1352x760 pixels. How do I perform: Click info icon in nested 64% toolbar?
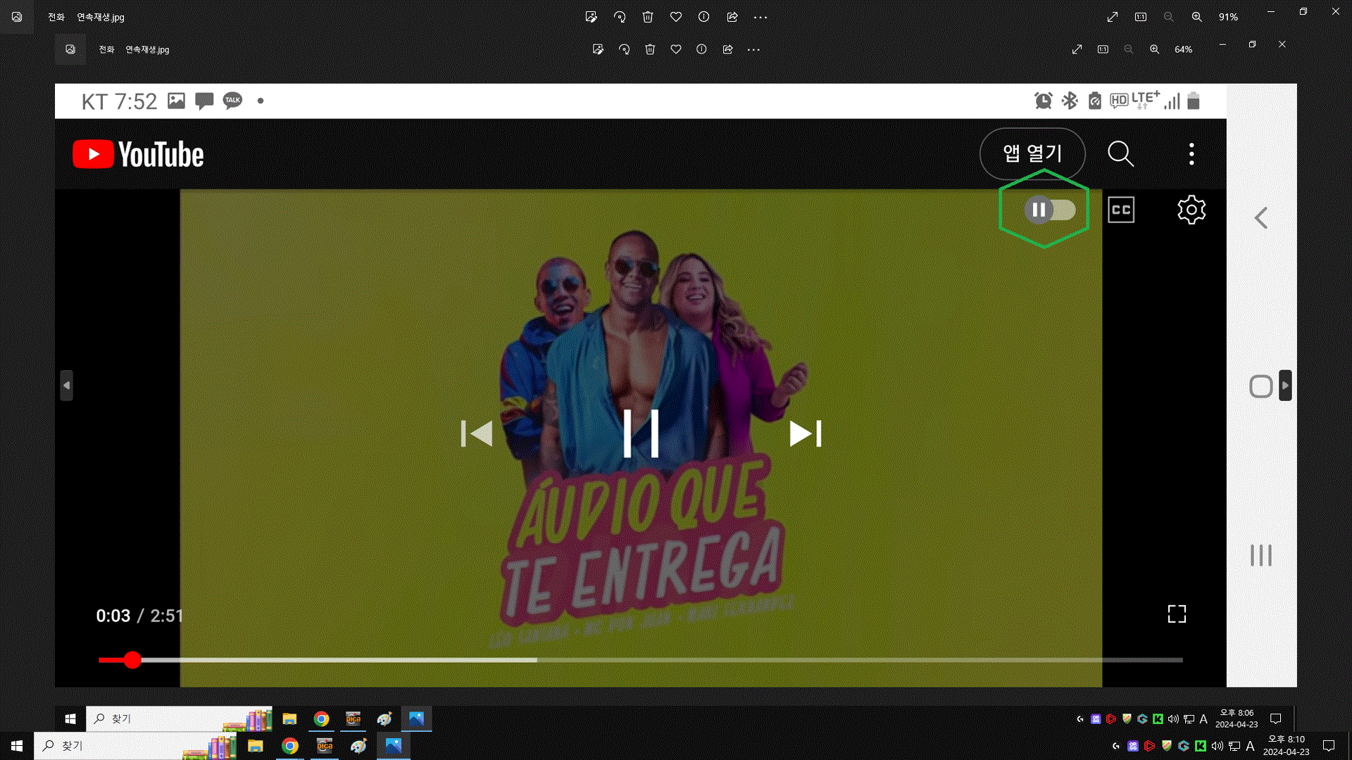[x=701, y=49]
